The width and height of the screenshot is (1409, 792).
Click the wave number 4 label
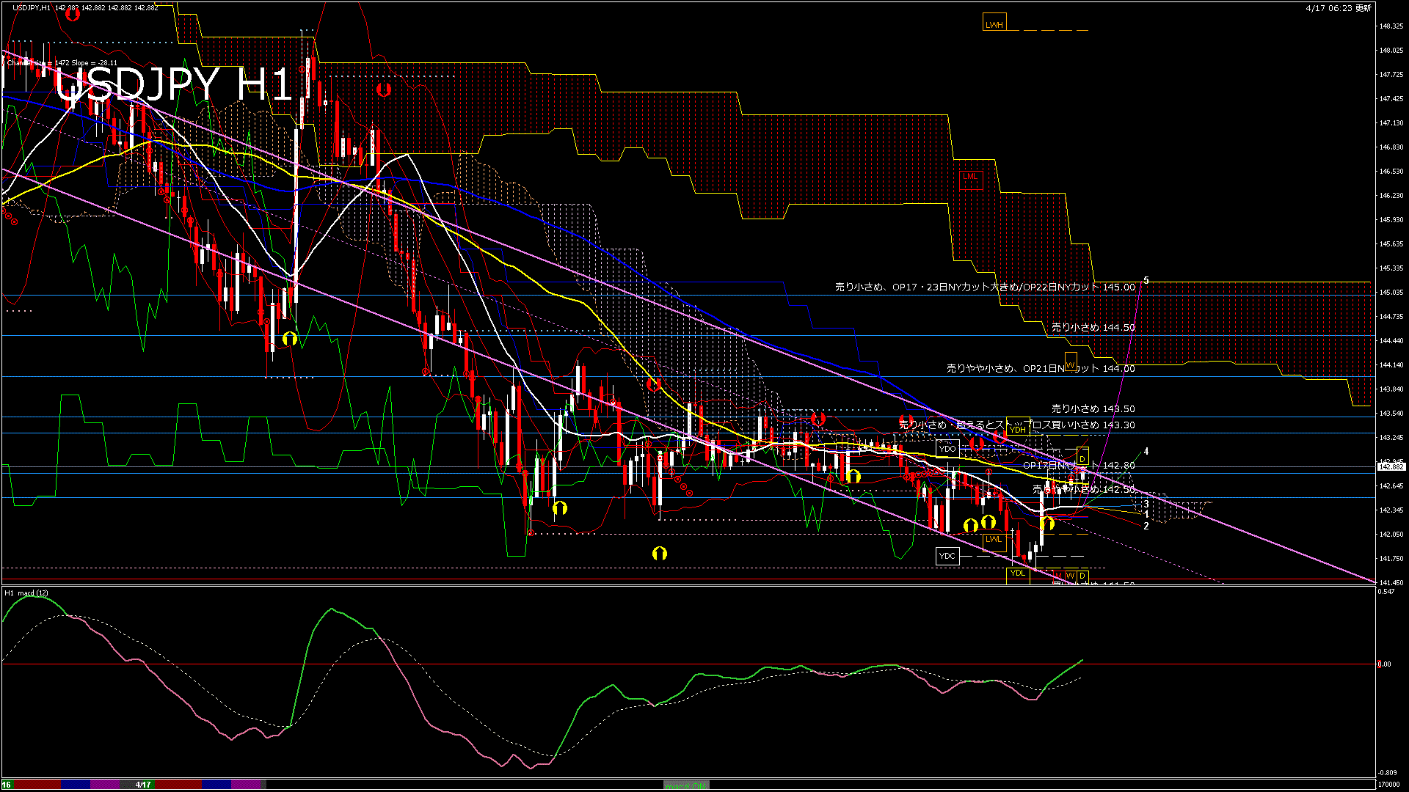coord(1146,451)
